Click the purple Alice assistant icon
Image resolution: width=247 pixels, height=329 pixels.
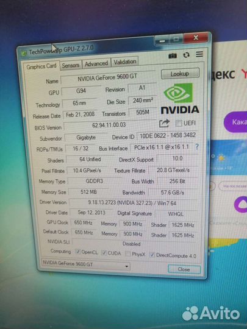click(x=241, y=204)
